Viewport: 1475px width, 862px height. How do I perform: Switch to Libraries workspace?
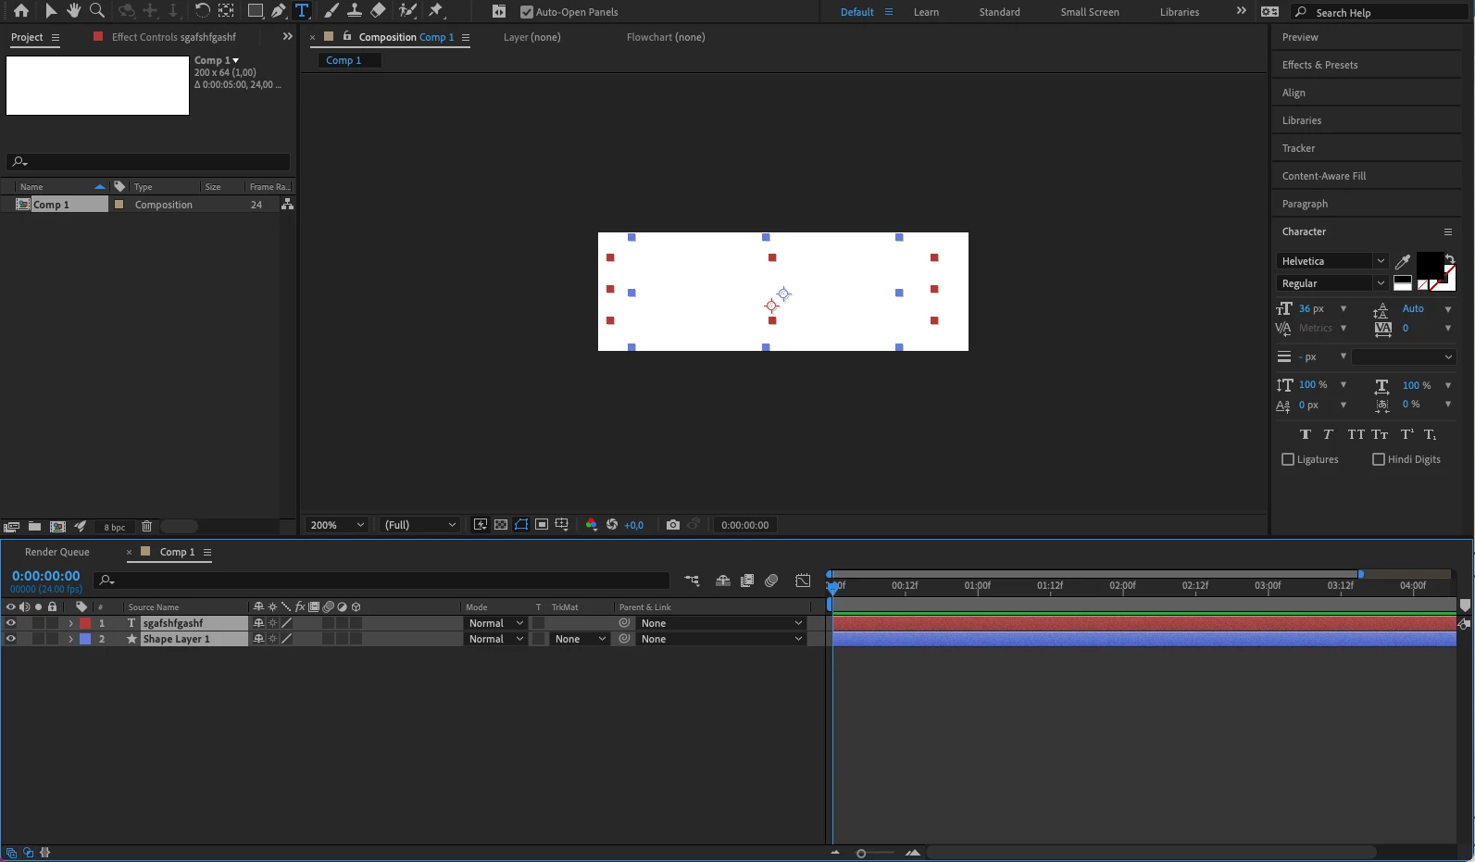click(1179, 12)
